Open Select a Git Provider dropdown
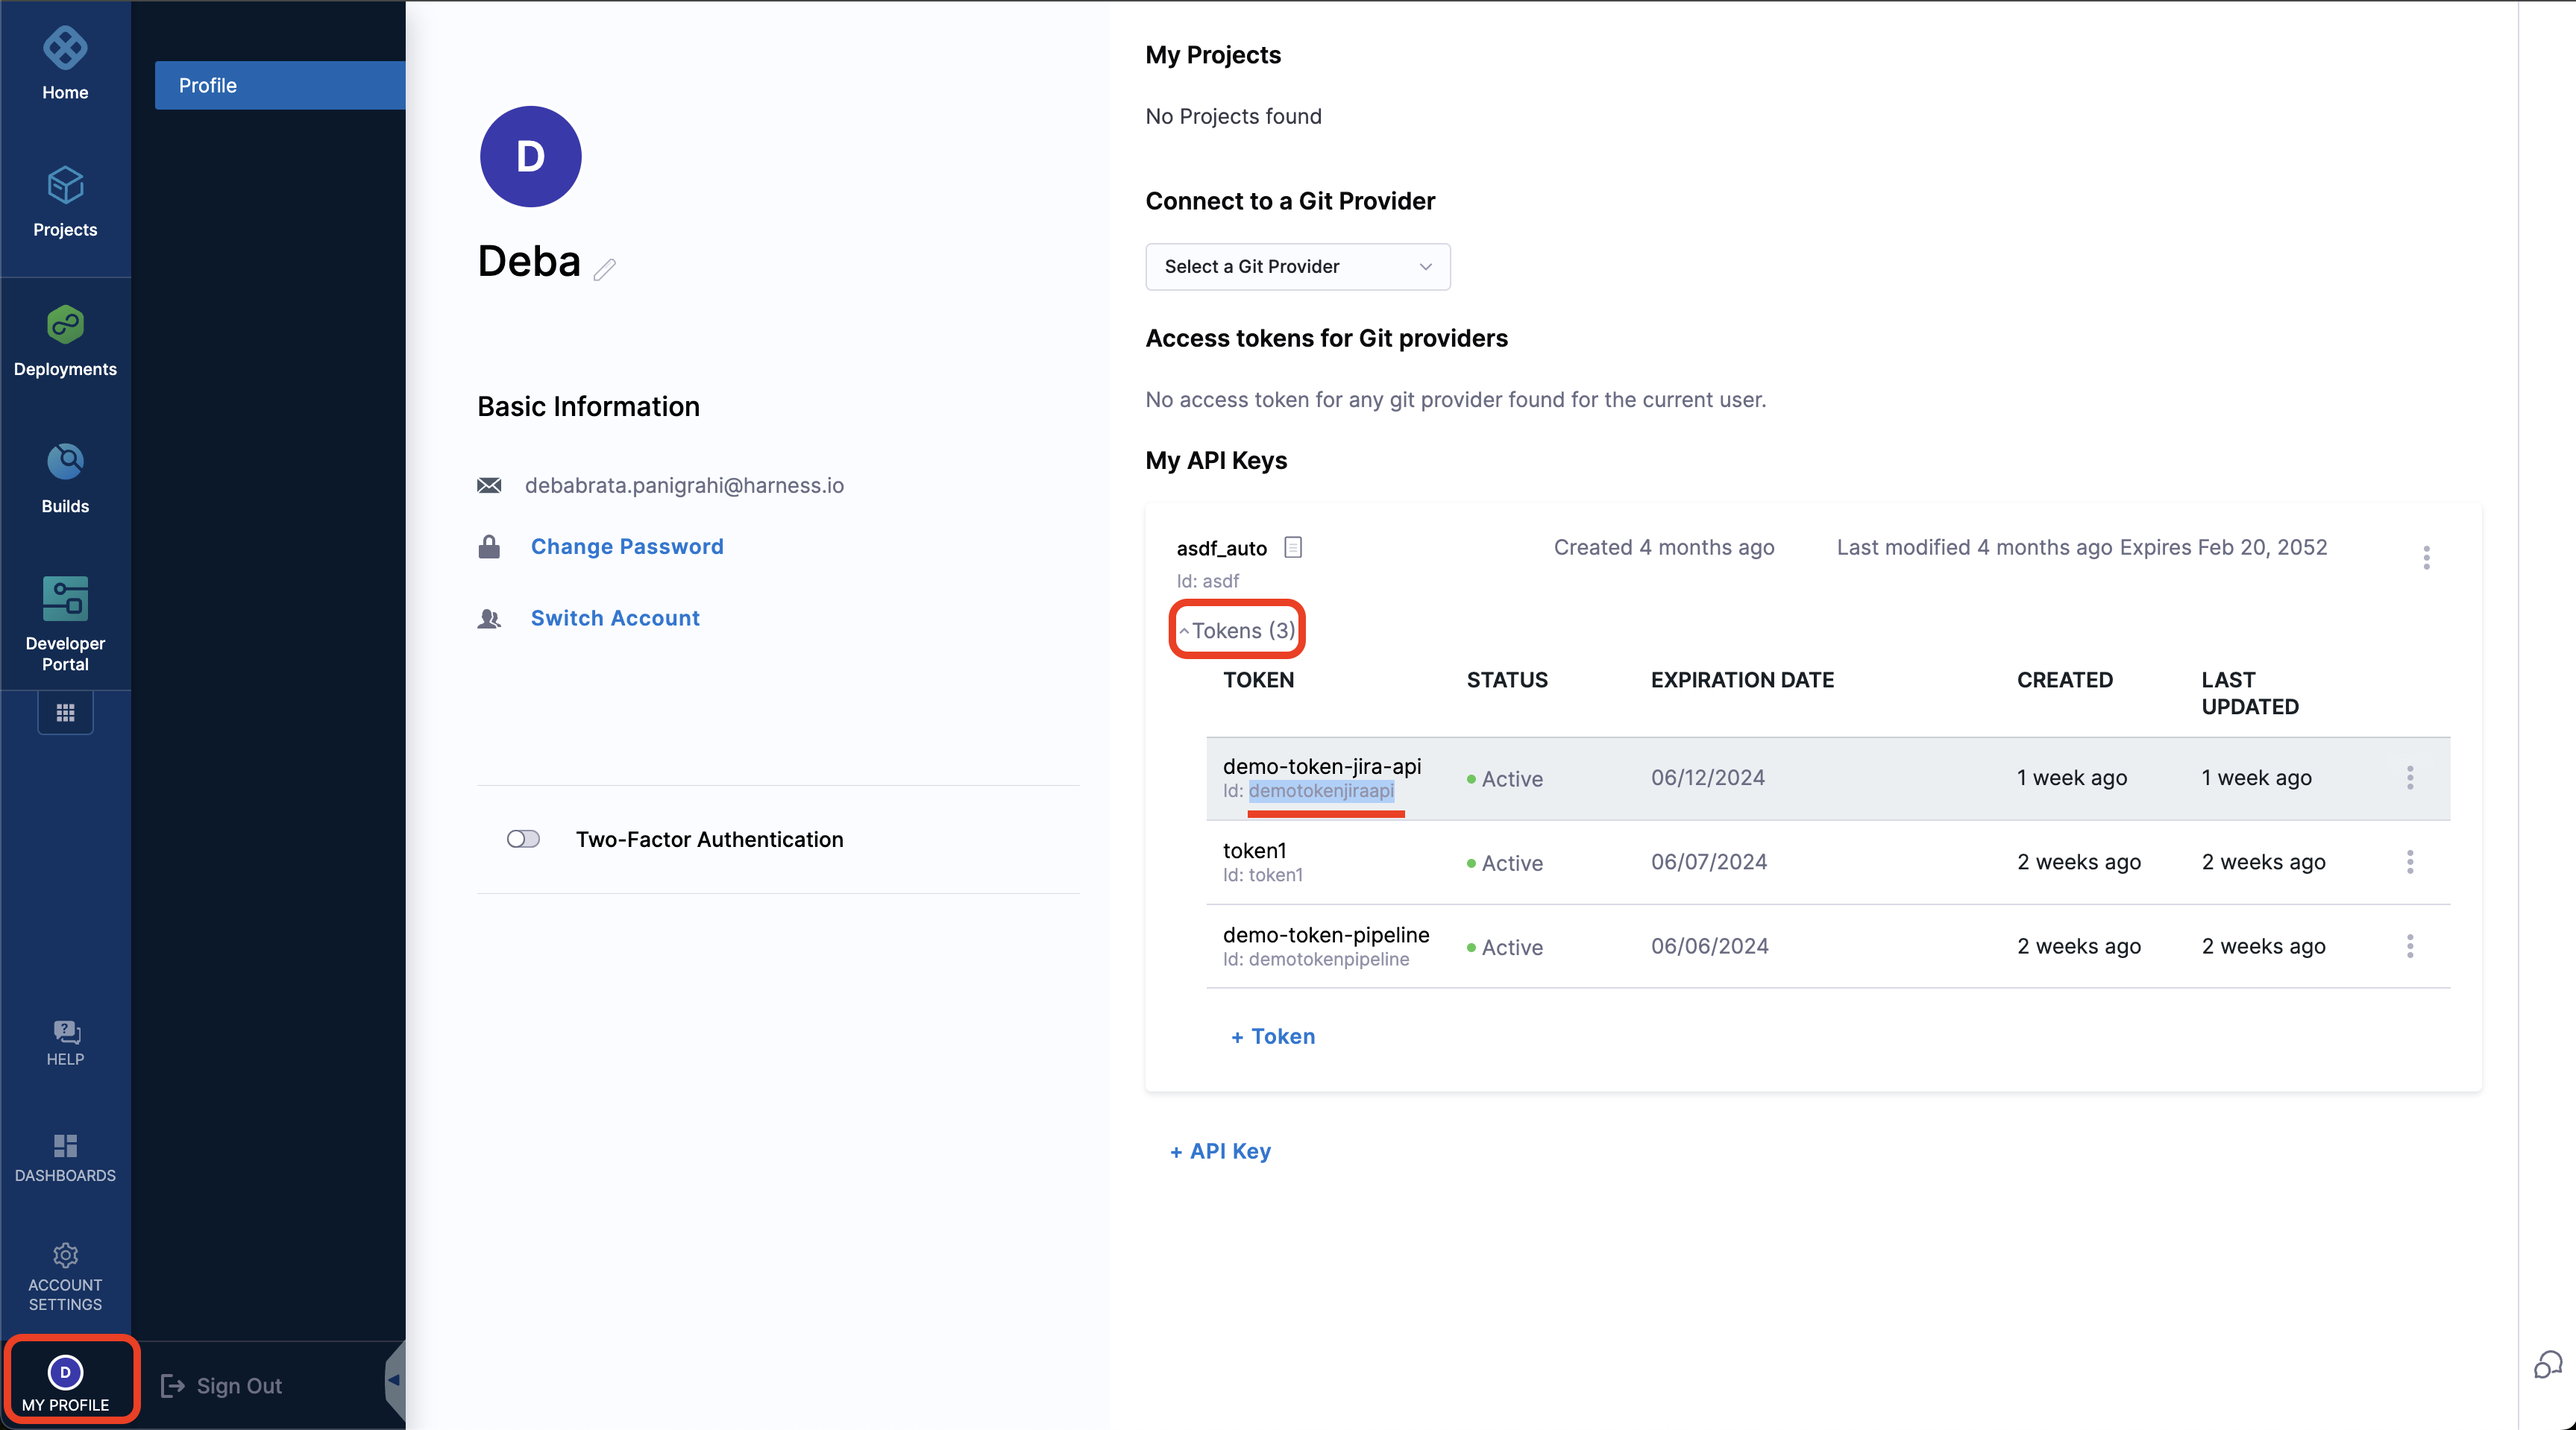2576x1430 pixels. [x=1297, y=266]
